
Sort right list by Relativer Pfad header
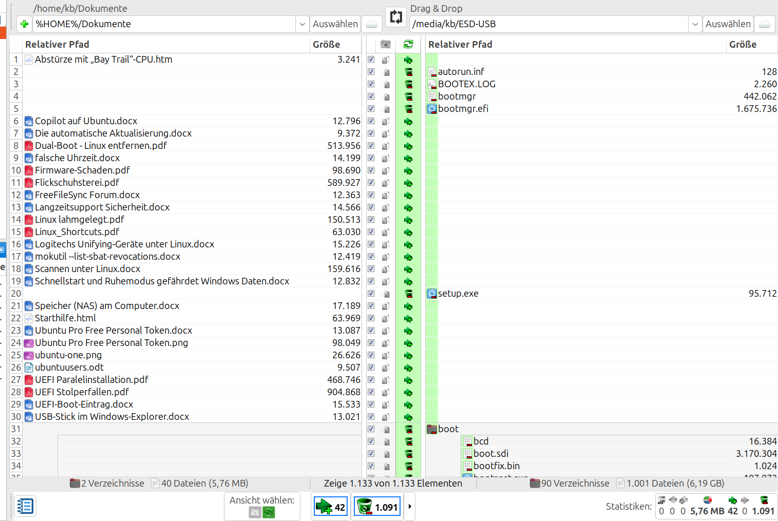[x=576, y=45]
